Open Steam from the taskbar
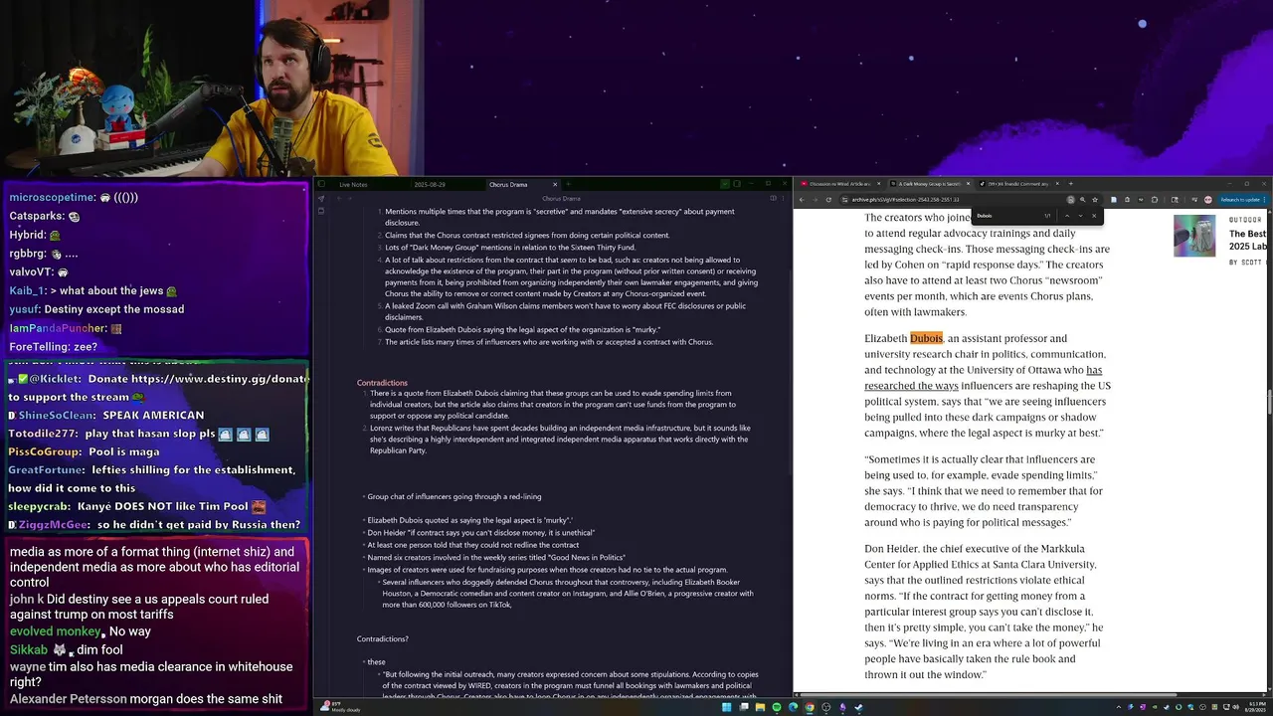 [858, 707]
